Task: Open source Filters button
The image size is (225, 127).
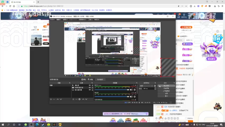Action: 90,80
